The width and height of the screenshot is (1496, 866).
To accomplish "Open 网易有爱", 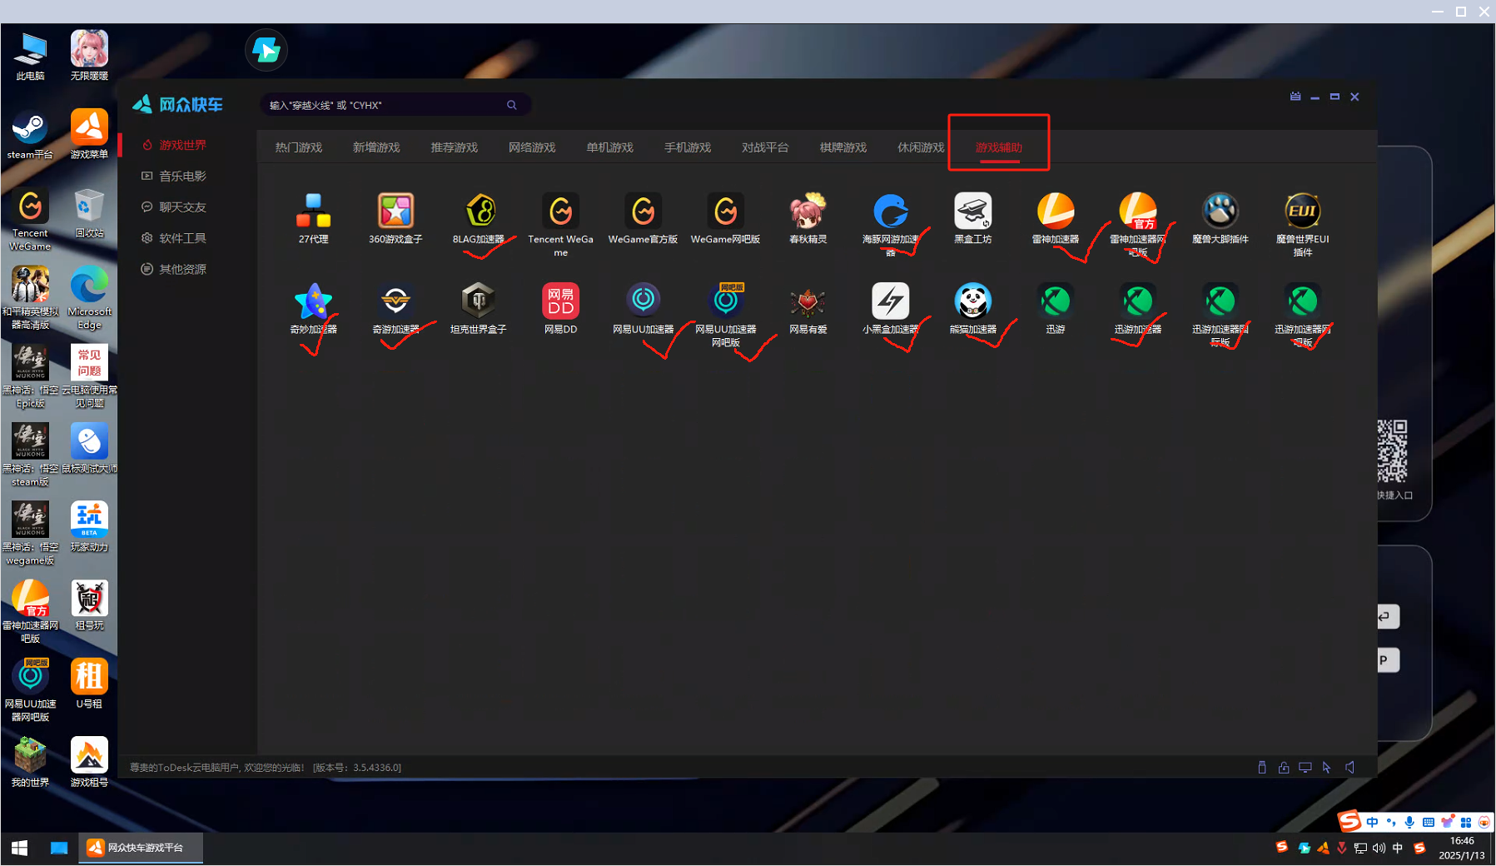I will (808, 301).
